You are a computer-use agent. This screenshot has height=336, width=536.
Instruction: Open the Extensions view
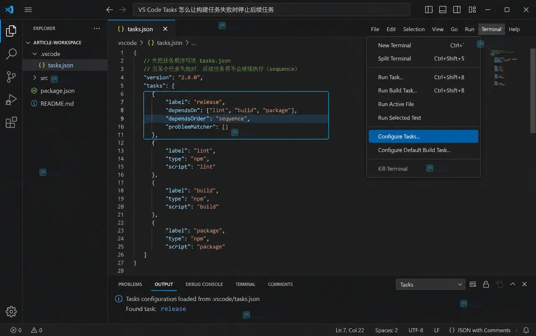pos(11,122)
